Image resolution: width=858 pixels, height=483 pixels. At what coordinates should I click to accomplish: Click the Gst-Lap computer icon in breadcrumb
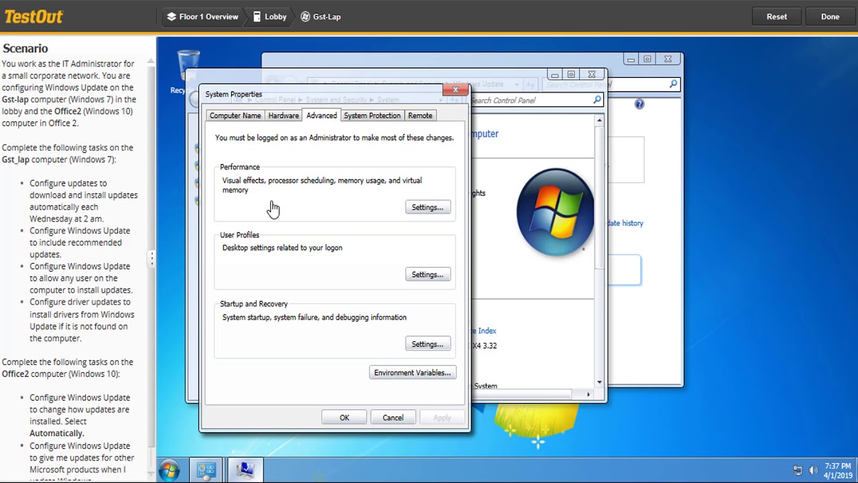[305, 17]
